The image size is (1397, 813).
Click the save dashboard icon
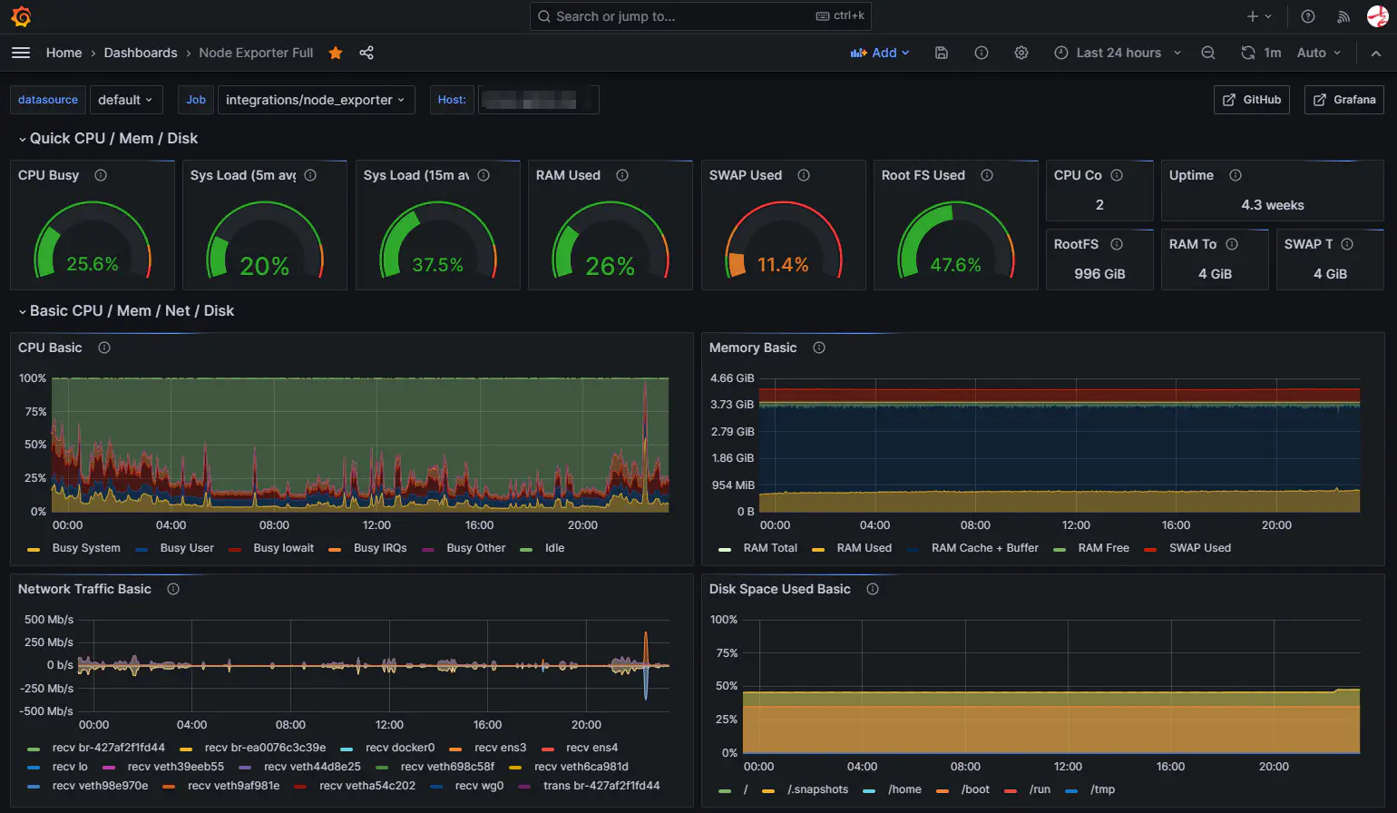click(x=941, y=53)
